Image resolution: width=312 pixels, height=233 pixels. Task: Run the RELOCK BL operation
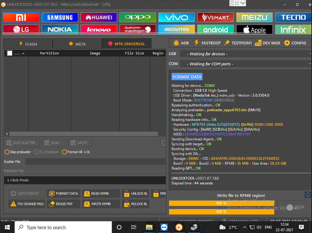pos(136,204)
